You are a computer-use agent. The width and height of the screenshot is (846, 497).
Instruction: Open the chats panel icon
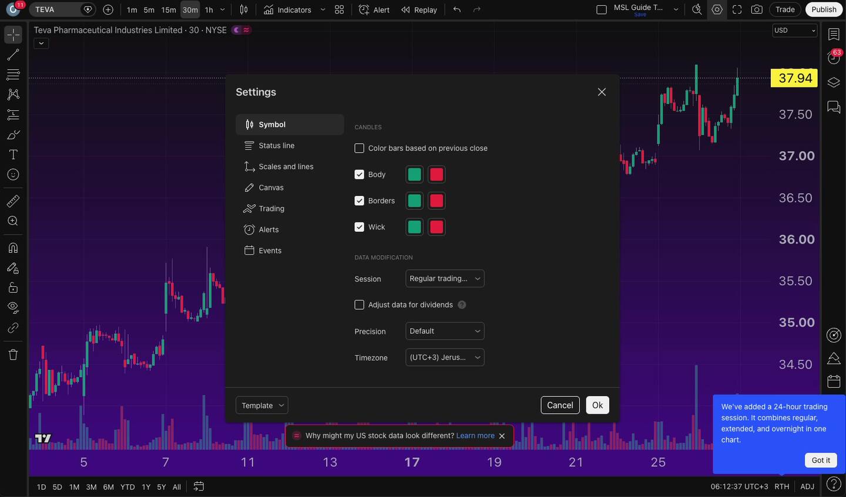834,107
